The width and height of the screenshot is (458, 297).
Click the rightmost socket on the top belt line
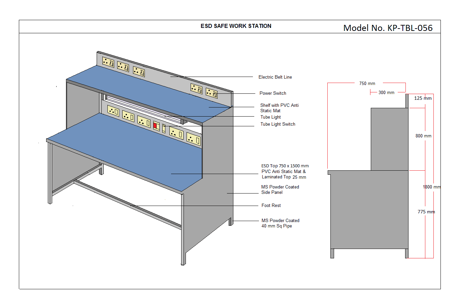[x=212, y=93]
